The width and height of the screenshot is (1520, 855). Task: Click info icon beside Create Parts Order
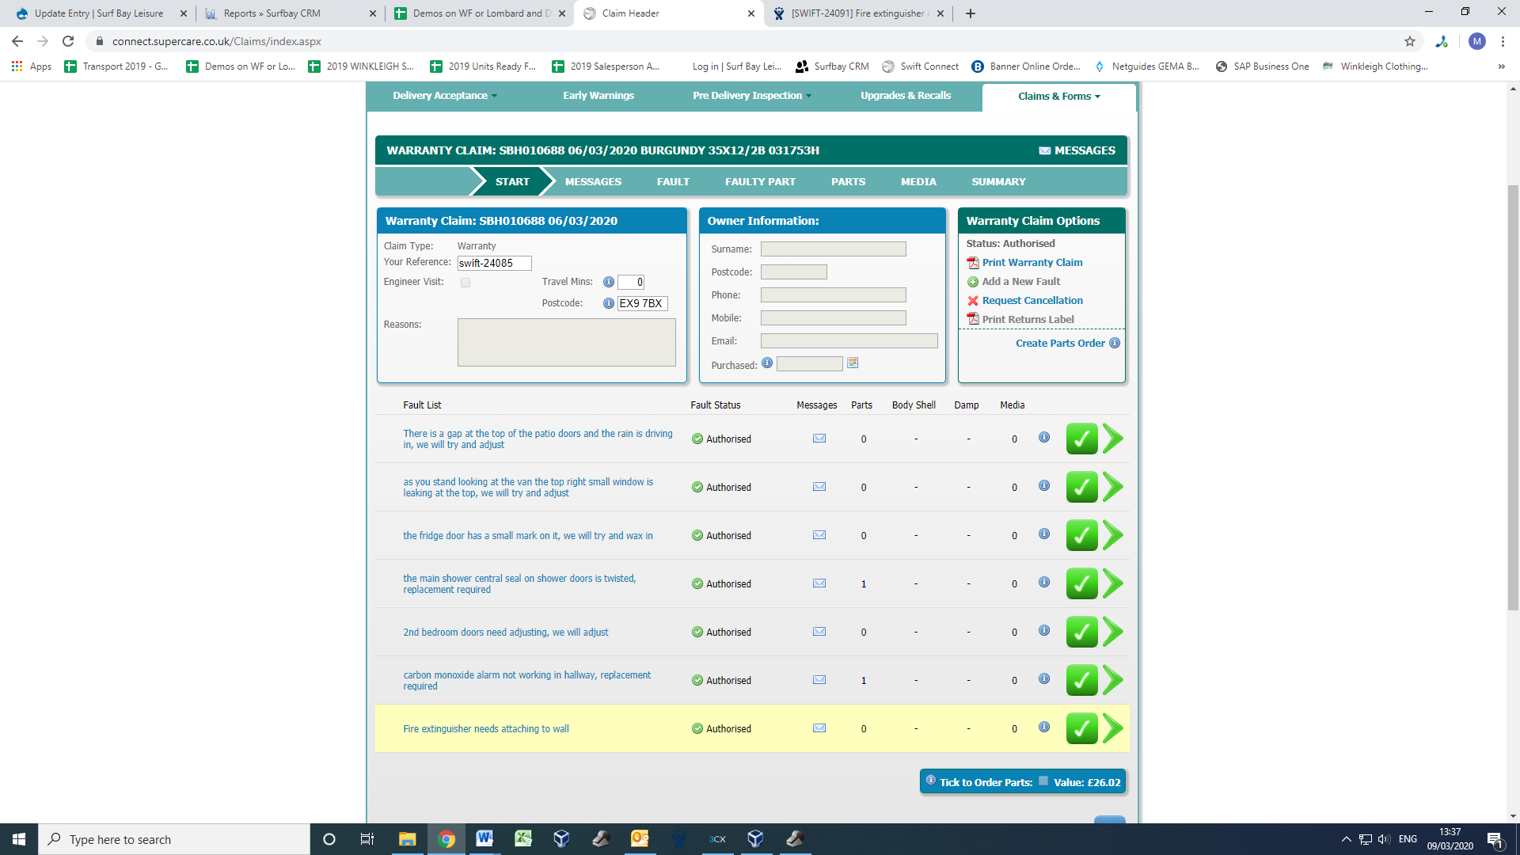1115,343
